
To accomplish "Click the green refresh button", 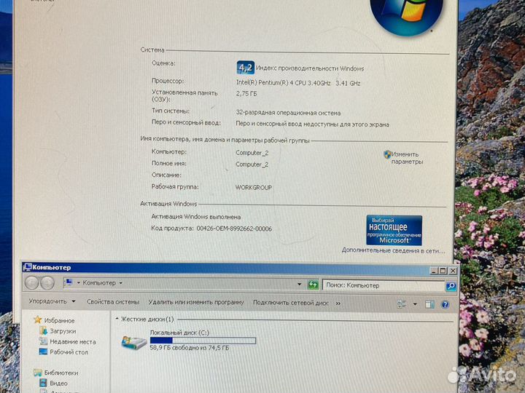I will [313, 285].
